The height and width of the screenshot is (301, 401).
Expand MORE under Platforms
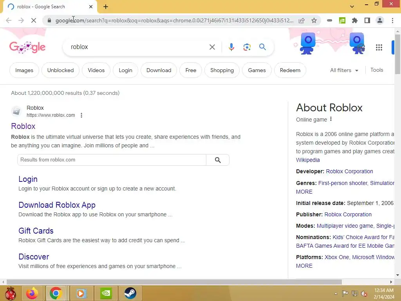tap(304, 266)
